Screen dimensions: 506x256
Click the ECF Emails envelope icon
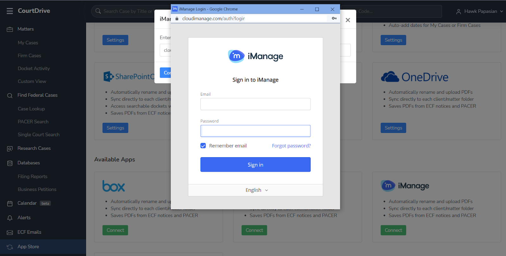tap(10, 232)
